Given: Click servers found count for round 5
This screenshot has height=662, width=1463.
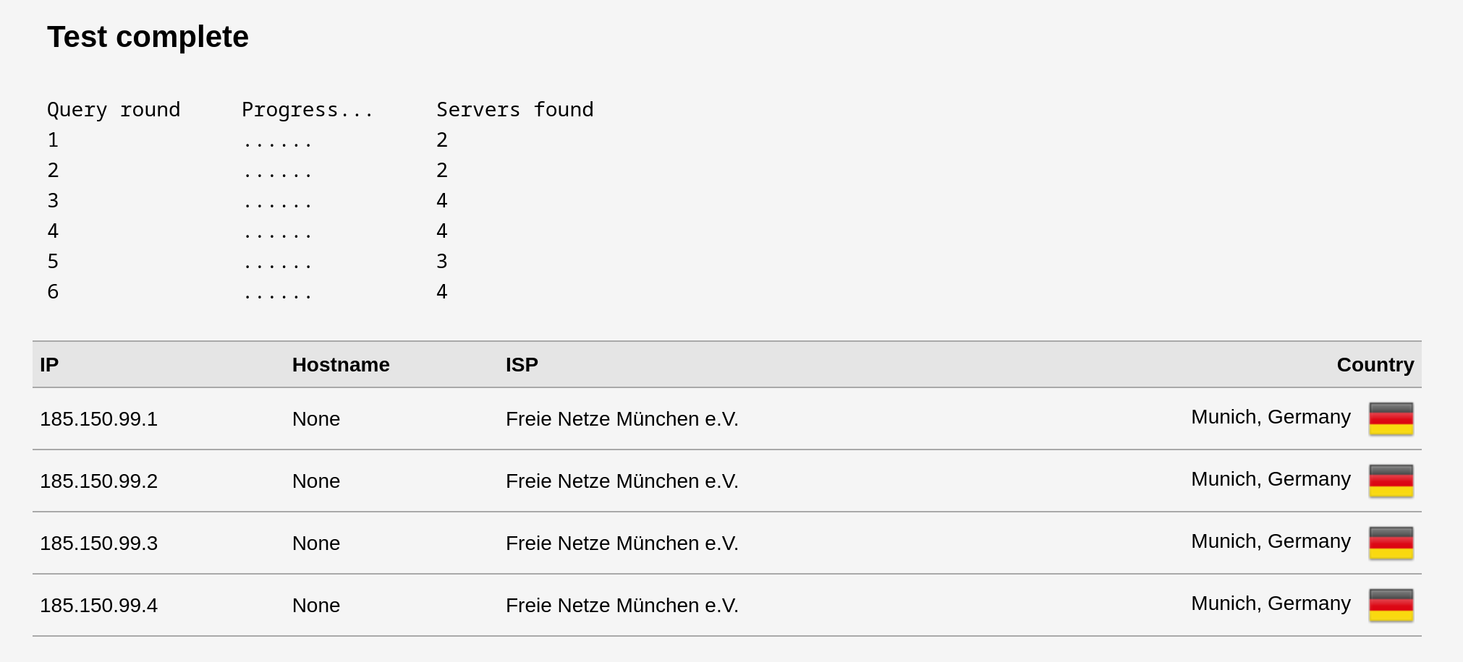Looking at the screenshot, I should [x=442, y=262].
